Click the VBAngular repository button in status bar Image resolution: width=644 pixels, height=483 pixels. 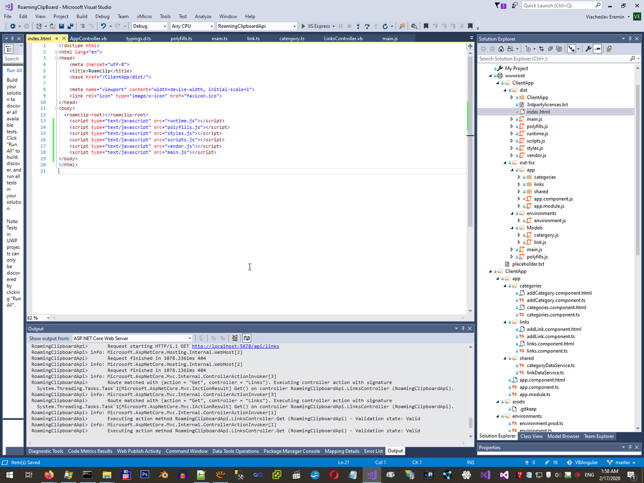(x=582, y=462)
